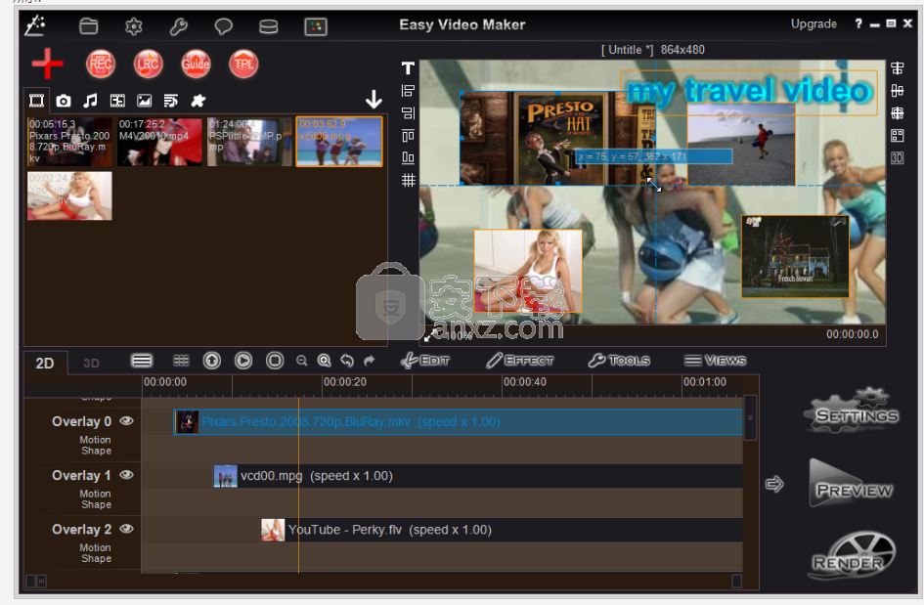Open the speech bubble feedback icon
This screenshot has height=605, width=924.
(x=223, y=26)
